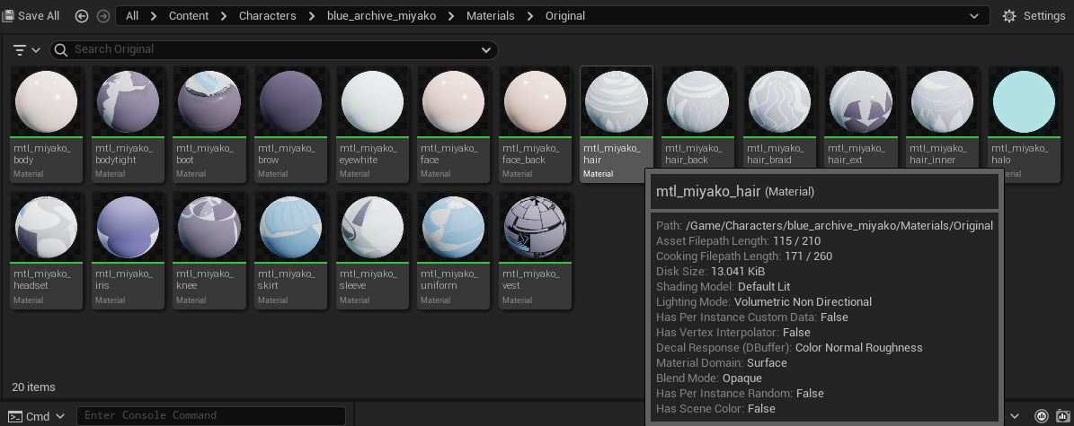This screenshot has height=426, width=1074.
Task: Expand the arrow after blue_archive_miyako breadcrumb
Action: [x=451, y=16]
